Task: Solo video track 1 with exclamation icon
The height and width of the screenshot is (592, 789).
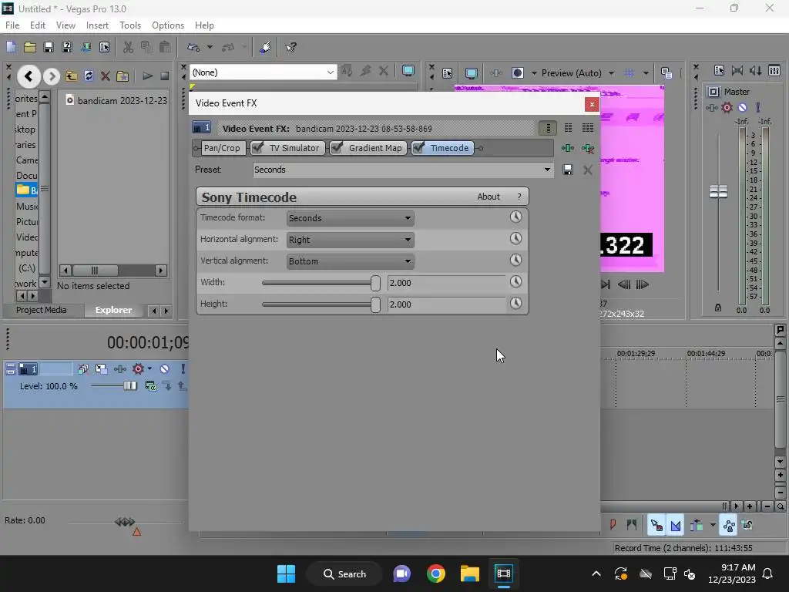Action: [183, 369]
